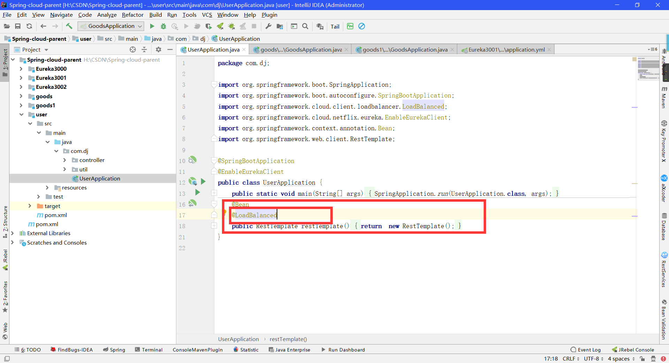Image resolution: width=669 pixels, height=363 pixels.
Task: Expand the controller package
Action: (64, 160)
